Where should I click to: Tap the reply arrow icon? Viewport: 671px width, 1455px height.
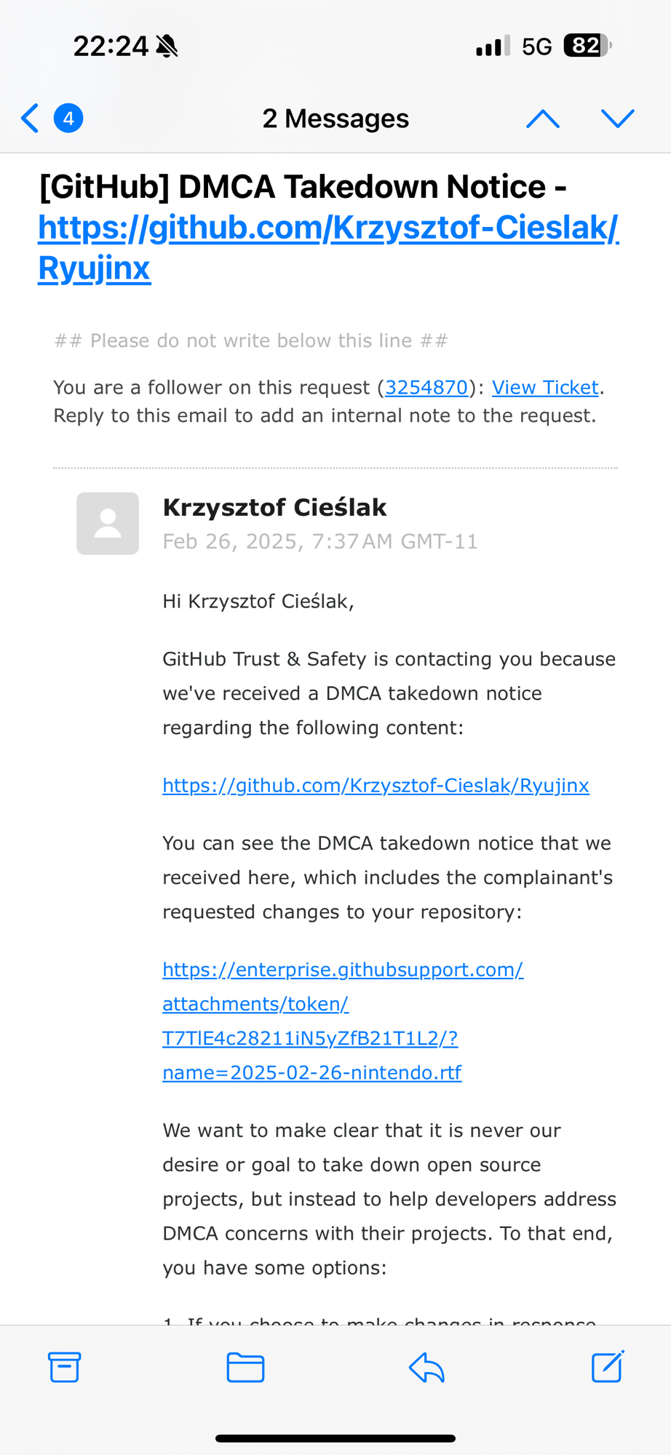click(x=426, y=1367)
